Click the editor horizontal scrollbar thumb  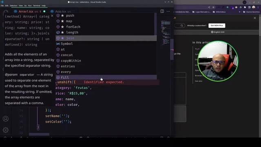(39, 134)
